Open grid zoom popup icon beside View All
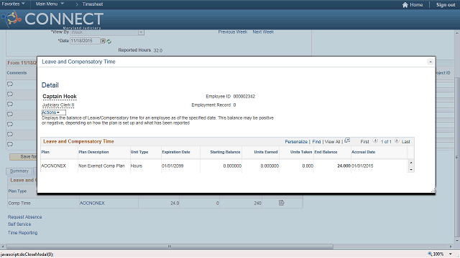 (x=347, y=140)
